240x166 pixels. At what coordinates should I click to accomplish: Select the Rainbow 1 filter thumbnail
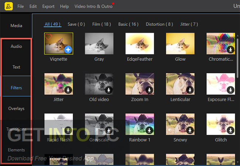coord(140,124)
